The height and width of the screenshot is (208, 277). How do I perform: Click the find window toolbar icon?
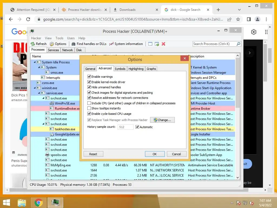point(150,44)
